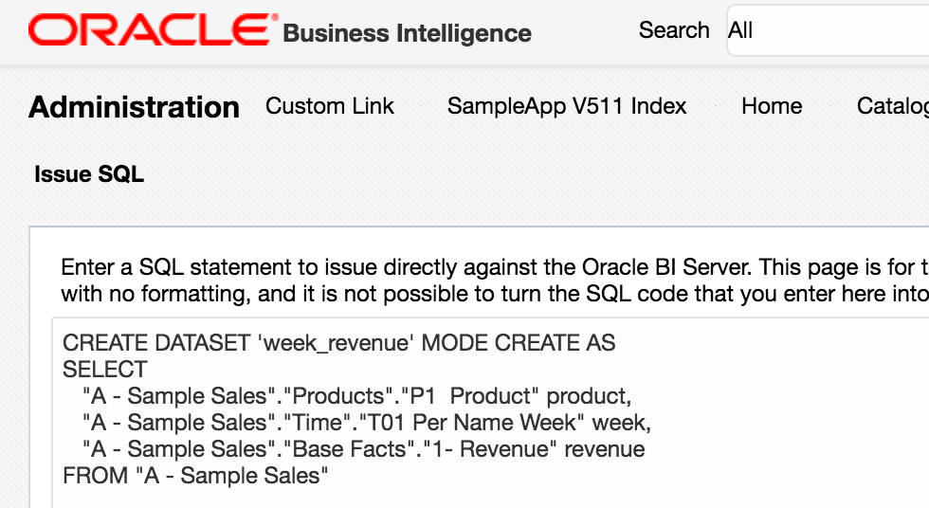Place cursor on "T01 Per Name Week" line

click(366, 423)
